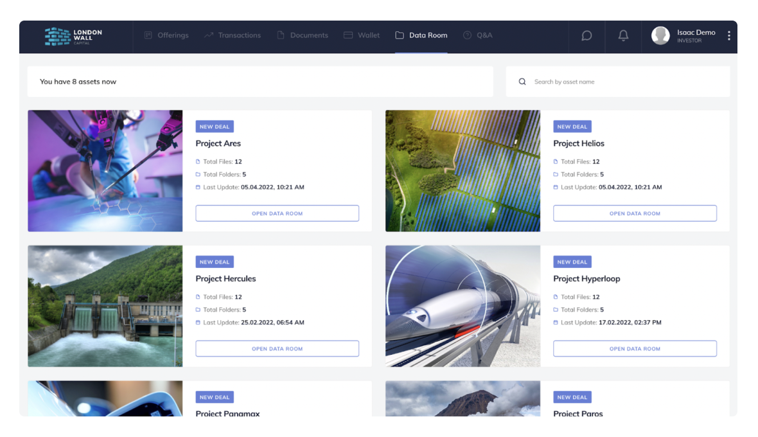Image resolution: width=758 pixels, height=437 pixels.
Task: Click the New Deal badge on Project Ares
Action: click(215, 127)
